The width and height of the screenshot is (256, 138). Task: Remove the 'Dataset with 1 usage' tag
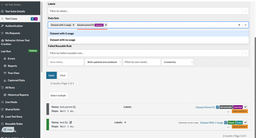pos(73,25)
